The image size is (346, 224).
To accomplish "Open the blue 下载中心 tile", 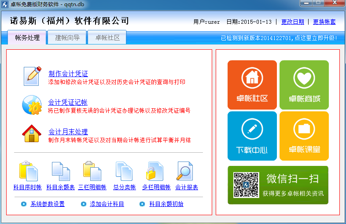I will click(x=252, y=136).
